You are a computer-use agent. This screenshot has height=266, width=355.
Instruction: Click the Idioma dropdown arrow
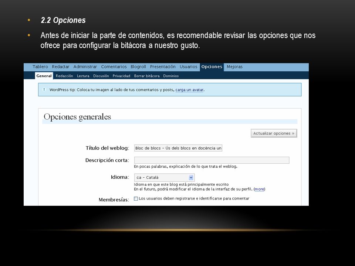tap(191, 178)
